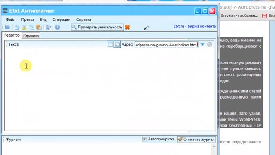Paste from clipboard toolbar icon

(39, 27)
